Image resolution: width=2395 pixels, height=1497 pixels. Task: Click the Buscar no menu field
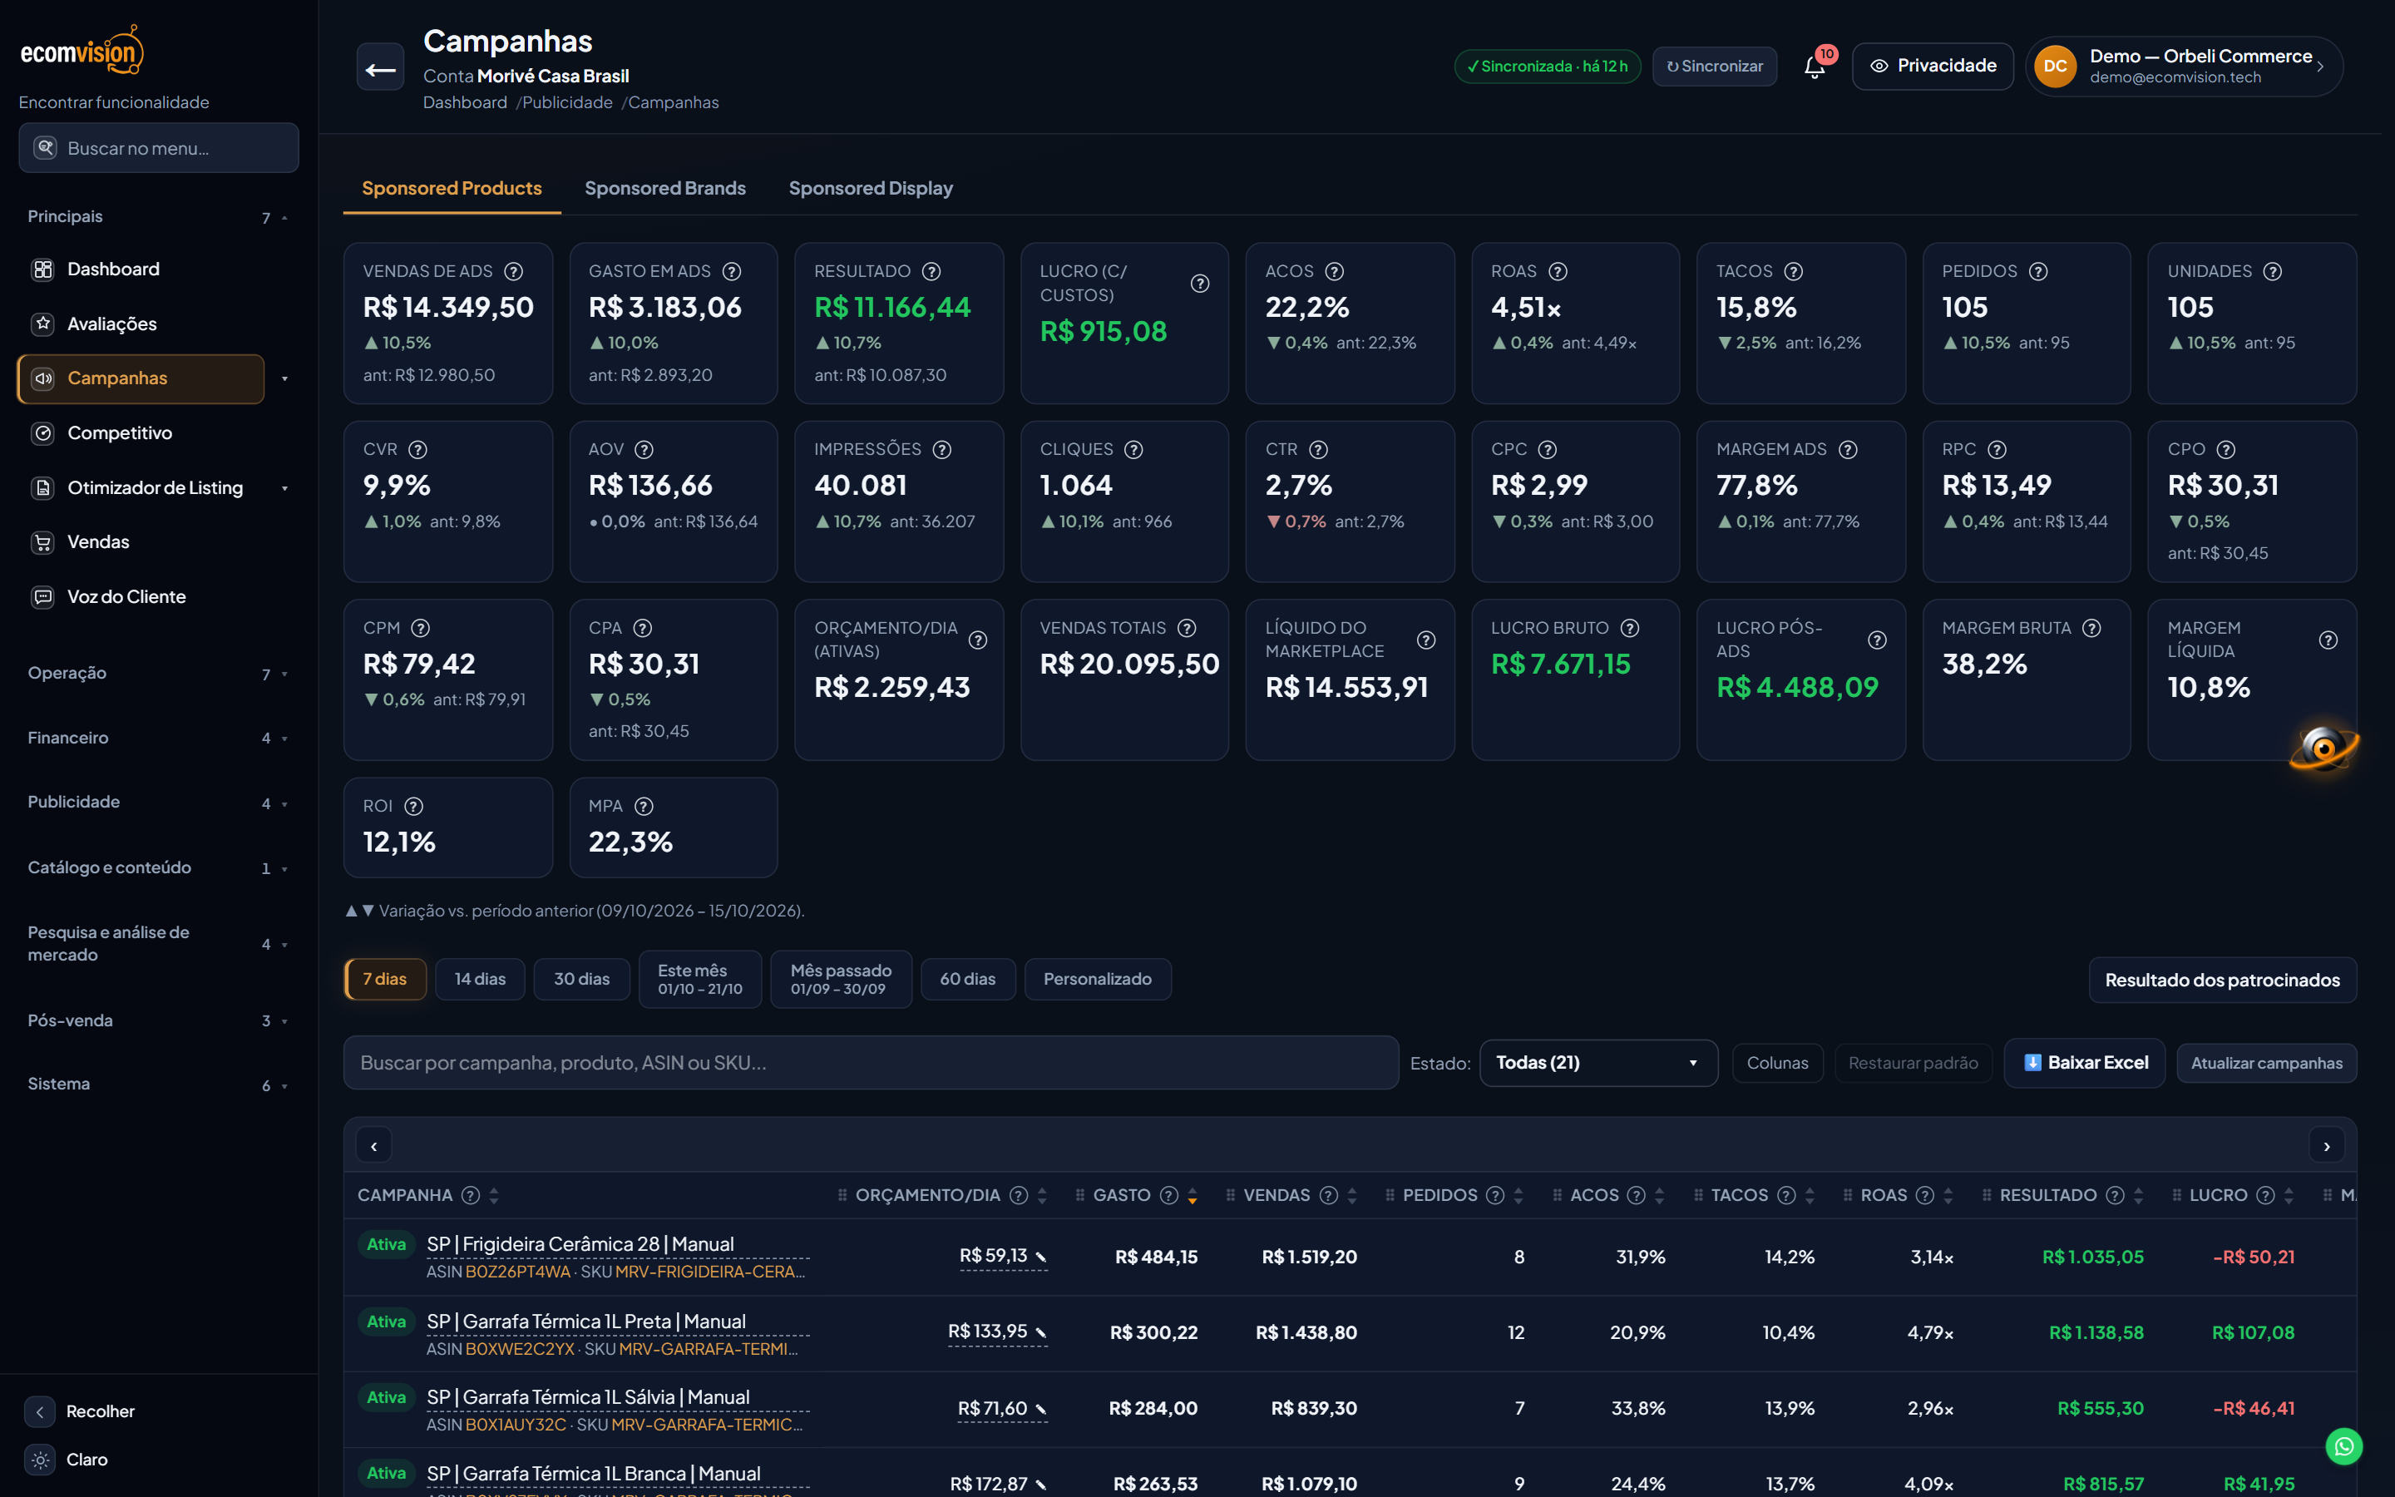158,147
